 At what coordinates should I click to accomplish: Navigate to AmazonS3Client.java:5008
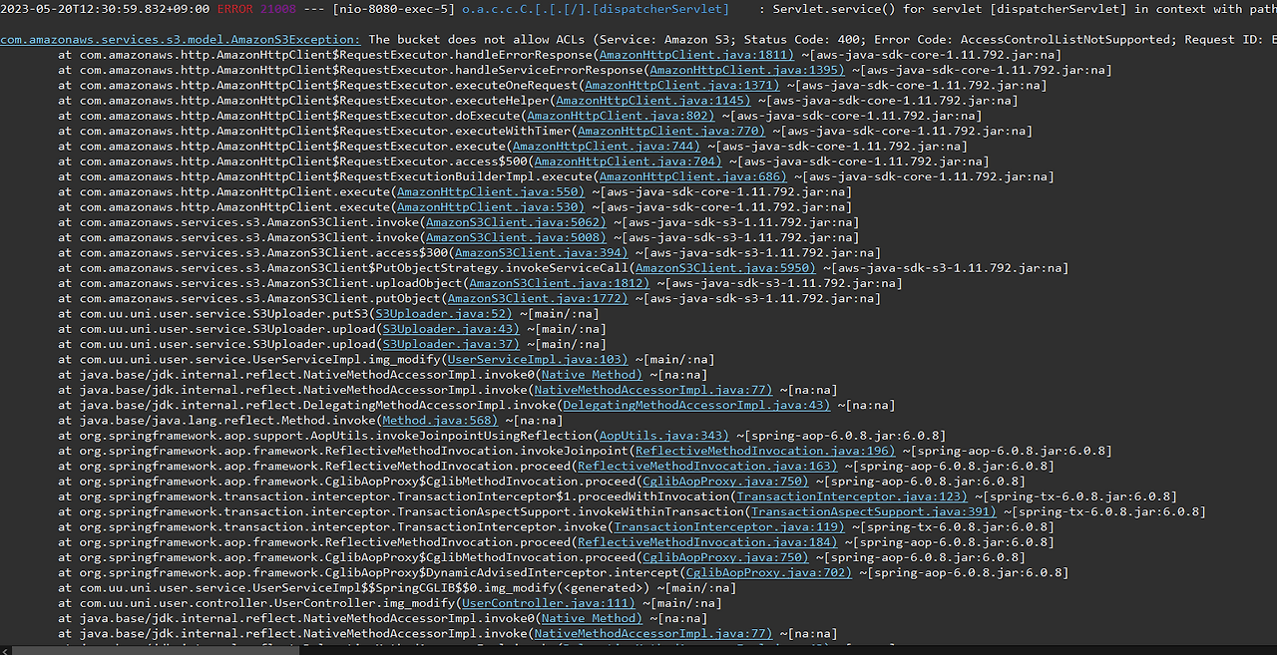pos(515,237)
